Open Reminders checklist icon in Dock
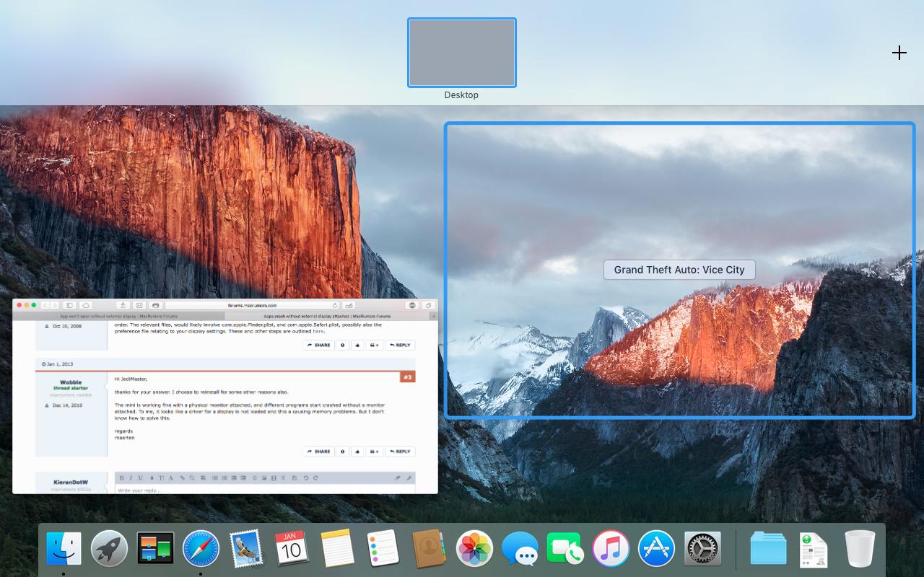The height and width of the screenshot is (577, 924). click(383, 549)
